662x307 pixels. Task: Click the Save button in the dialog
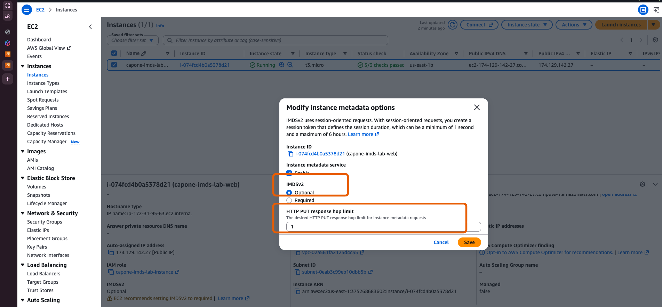[469, 242]
